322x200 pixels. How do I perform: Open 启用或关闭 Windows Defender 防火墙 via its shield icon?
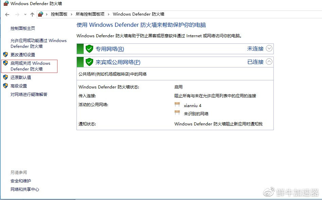click(5, 63)
